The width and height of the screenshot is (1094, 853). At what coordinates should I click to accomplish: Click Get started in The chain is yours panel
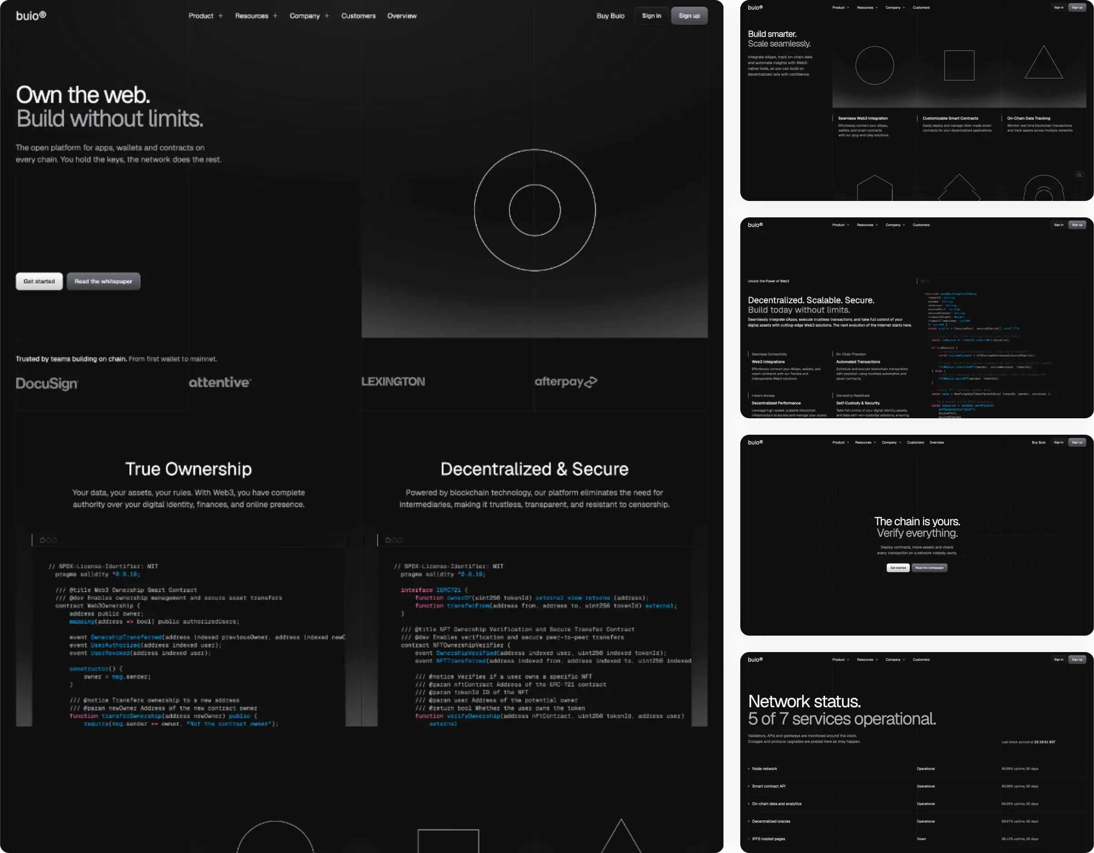tap(898, 568)
